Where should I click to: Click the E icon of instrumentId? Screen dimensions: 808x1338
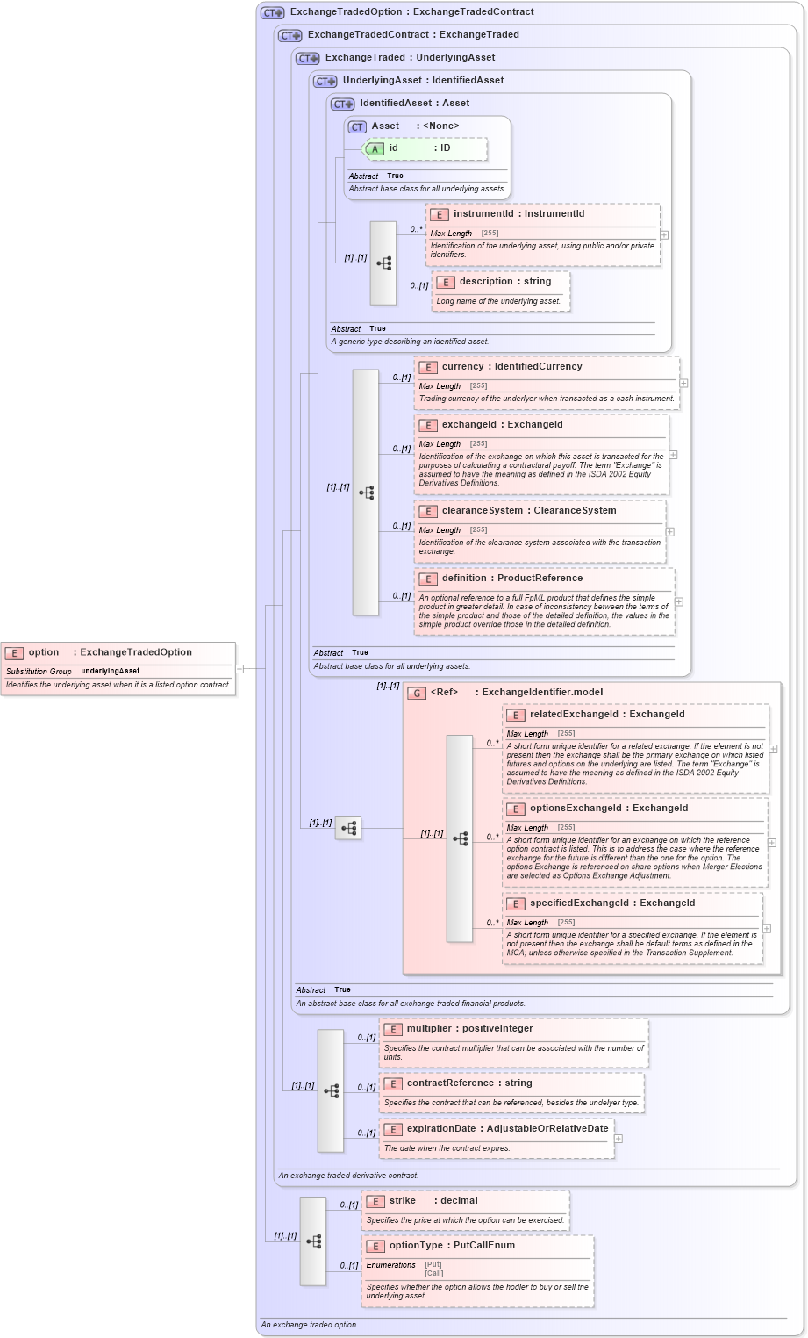440,214
